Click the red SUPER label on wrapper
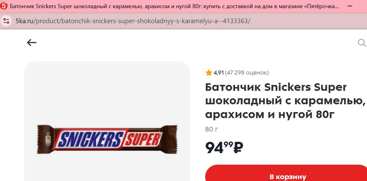Viewport: 367px width, 181px height. click(x=143, y=140)
